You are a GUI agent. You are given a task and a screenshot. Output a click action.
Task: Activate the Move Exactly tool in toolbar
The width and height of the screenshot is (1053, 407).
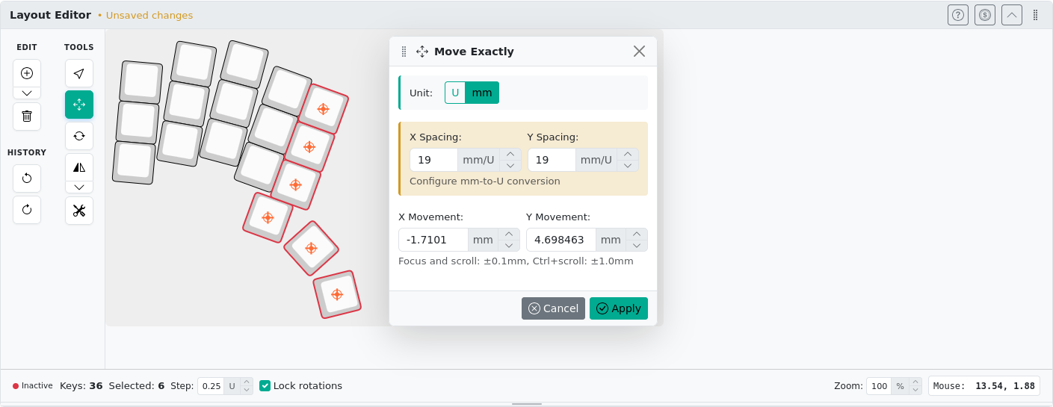(x=79, y=105)
